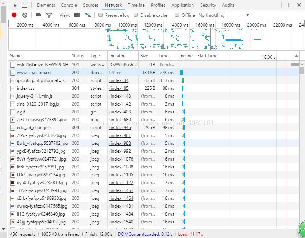Sort requests by the Status column
The width and height of the screenshot is (305, 238).
pyautogui.click(x=80, y=56)
